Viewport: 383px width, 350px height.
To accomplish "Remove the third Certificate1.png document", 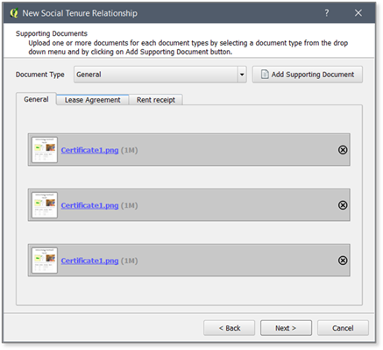I will point(343,261).
